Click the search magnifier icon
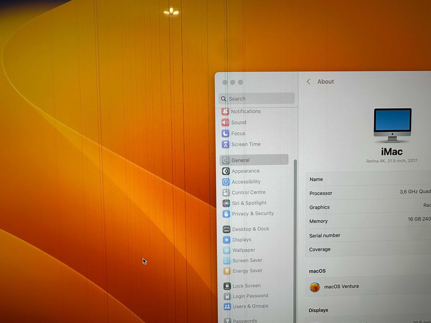 pyautogui.click(x=224, y=99)
